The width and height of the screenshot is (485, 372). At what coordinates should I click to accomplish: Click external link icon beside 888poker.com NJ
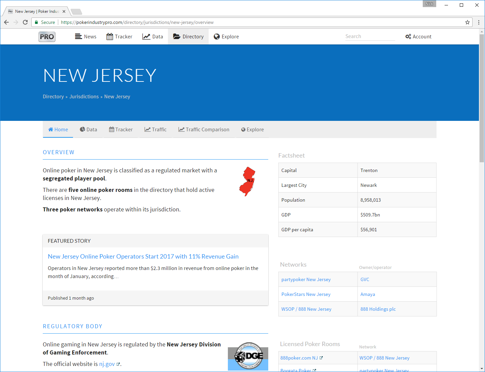click(x=321, y=358)
